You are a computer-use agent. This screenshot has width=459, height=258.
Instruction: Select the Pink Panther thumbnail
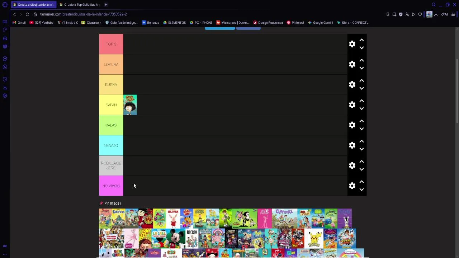point(265,218)
